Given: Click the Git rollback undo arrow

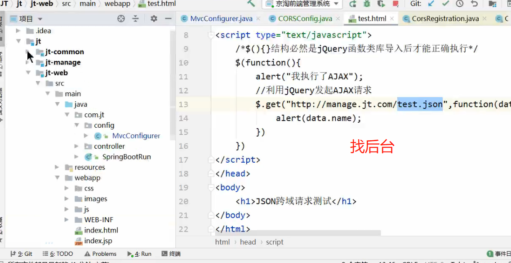Looking at the screenshot, I should tap(474, 4).
